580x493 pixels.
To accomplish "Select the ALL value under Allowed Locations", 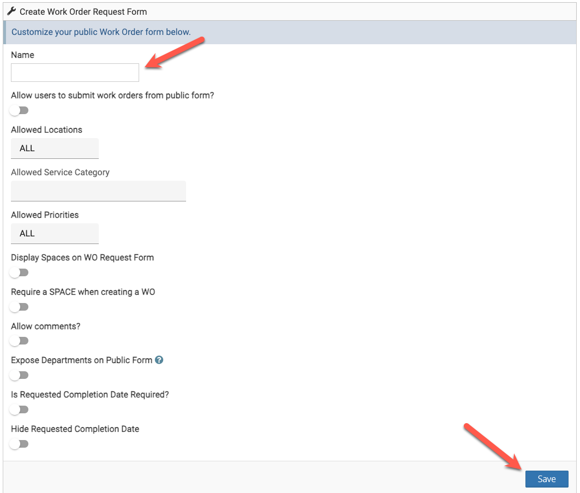I will [x=26, y=148].
